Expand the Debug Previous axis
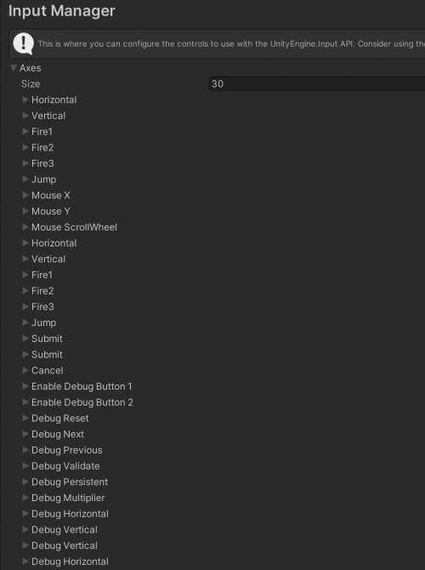425x570 pixels. [x=25, y=450]
